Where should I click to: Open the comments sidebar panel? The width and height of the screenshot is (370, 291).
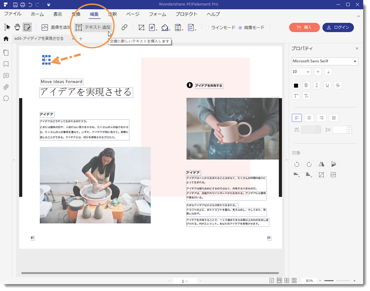(x=6, y=75)
